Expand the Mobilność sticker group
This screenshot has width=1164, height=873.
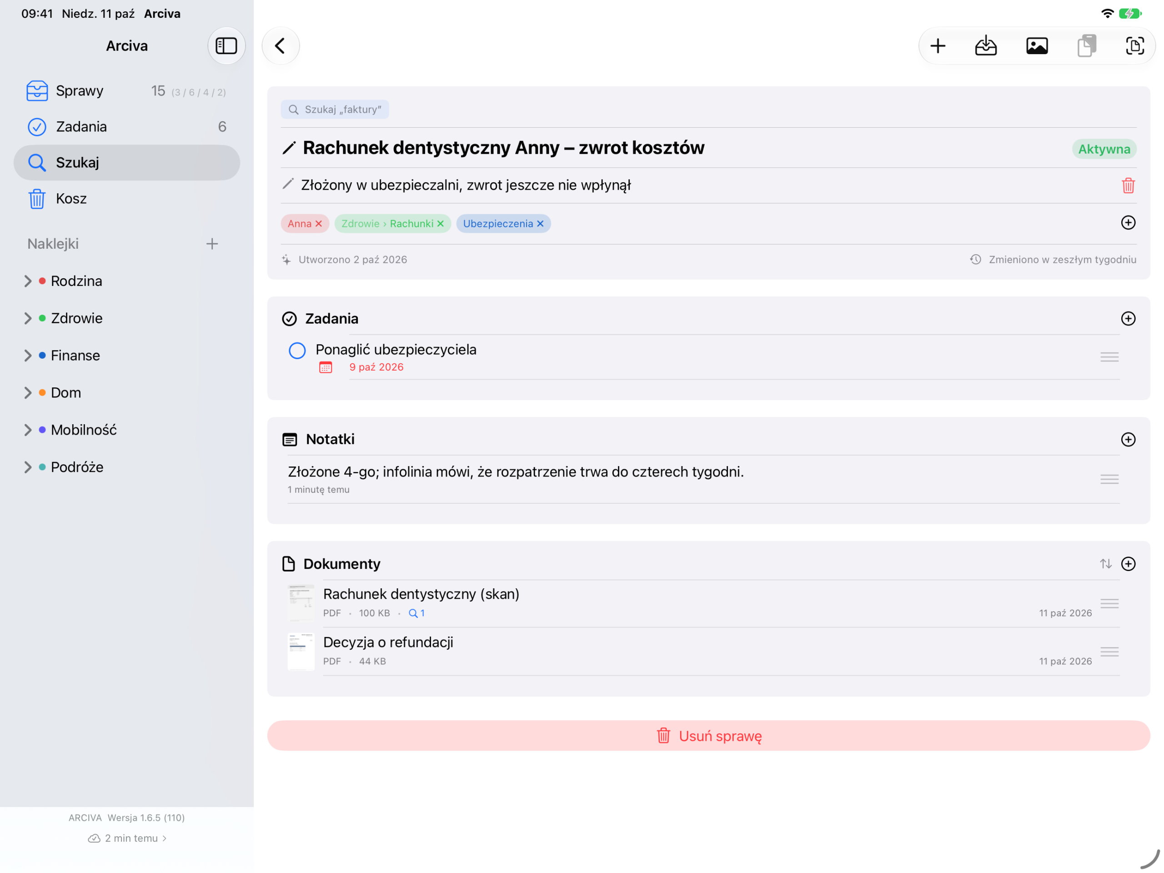(x=28, y=430)
